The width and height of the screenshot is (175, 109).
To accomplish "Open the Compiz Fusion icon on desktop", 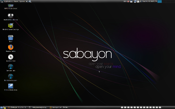I will click(11, 86).
